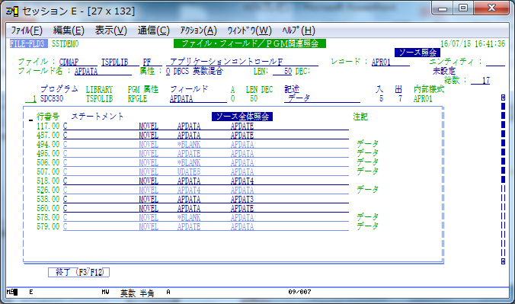Click APDAT4 result on line 518.00
This screenshot has height=304, width=515.
click(x=242, y=181)
